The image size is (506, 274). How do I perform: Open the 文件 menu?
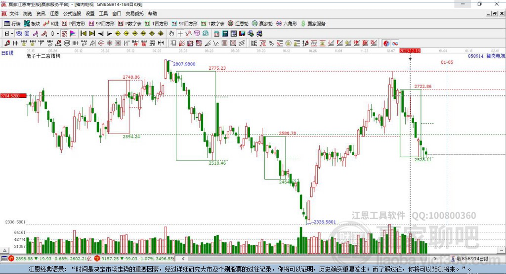14,13
